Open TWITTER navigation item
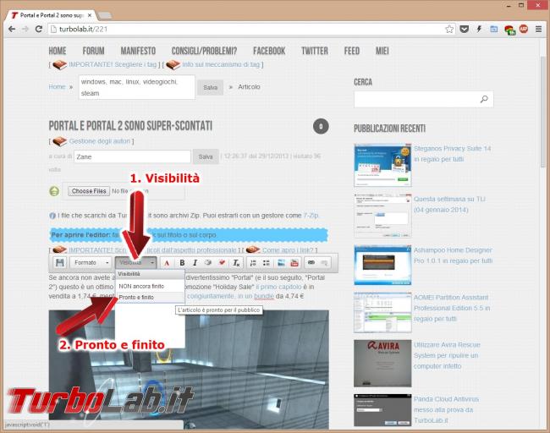 pyautogui.click(x=315, y=51)
